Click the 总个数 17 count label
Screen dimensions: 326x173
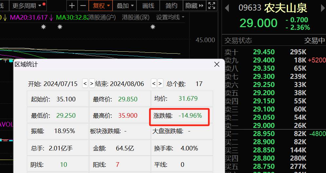184,84
